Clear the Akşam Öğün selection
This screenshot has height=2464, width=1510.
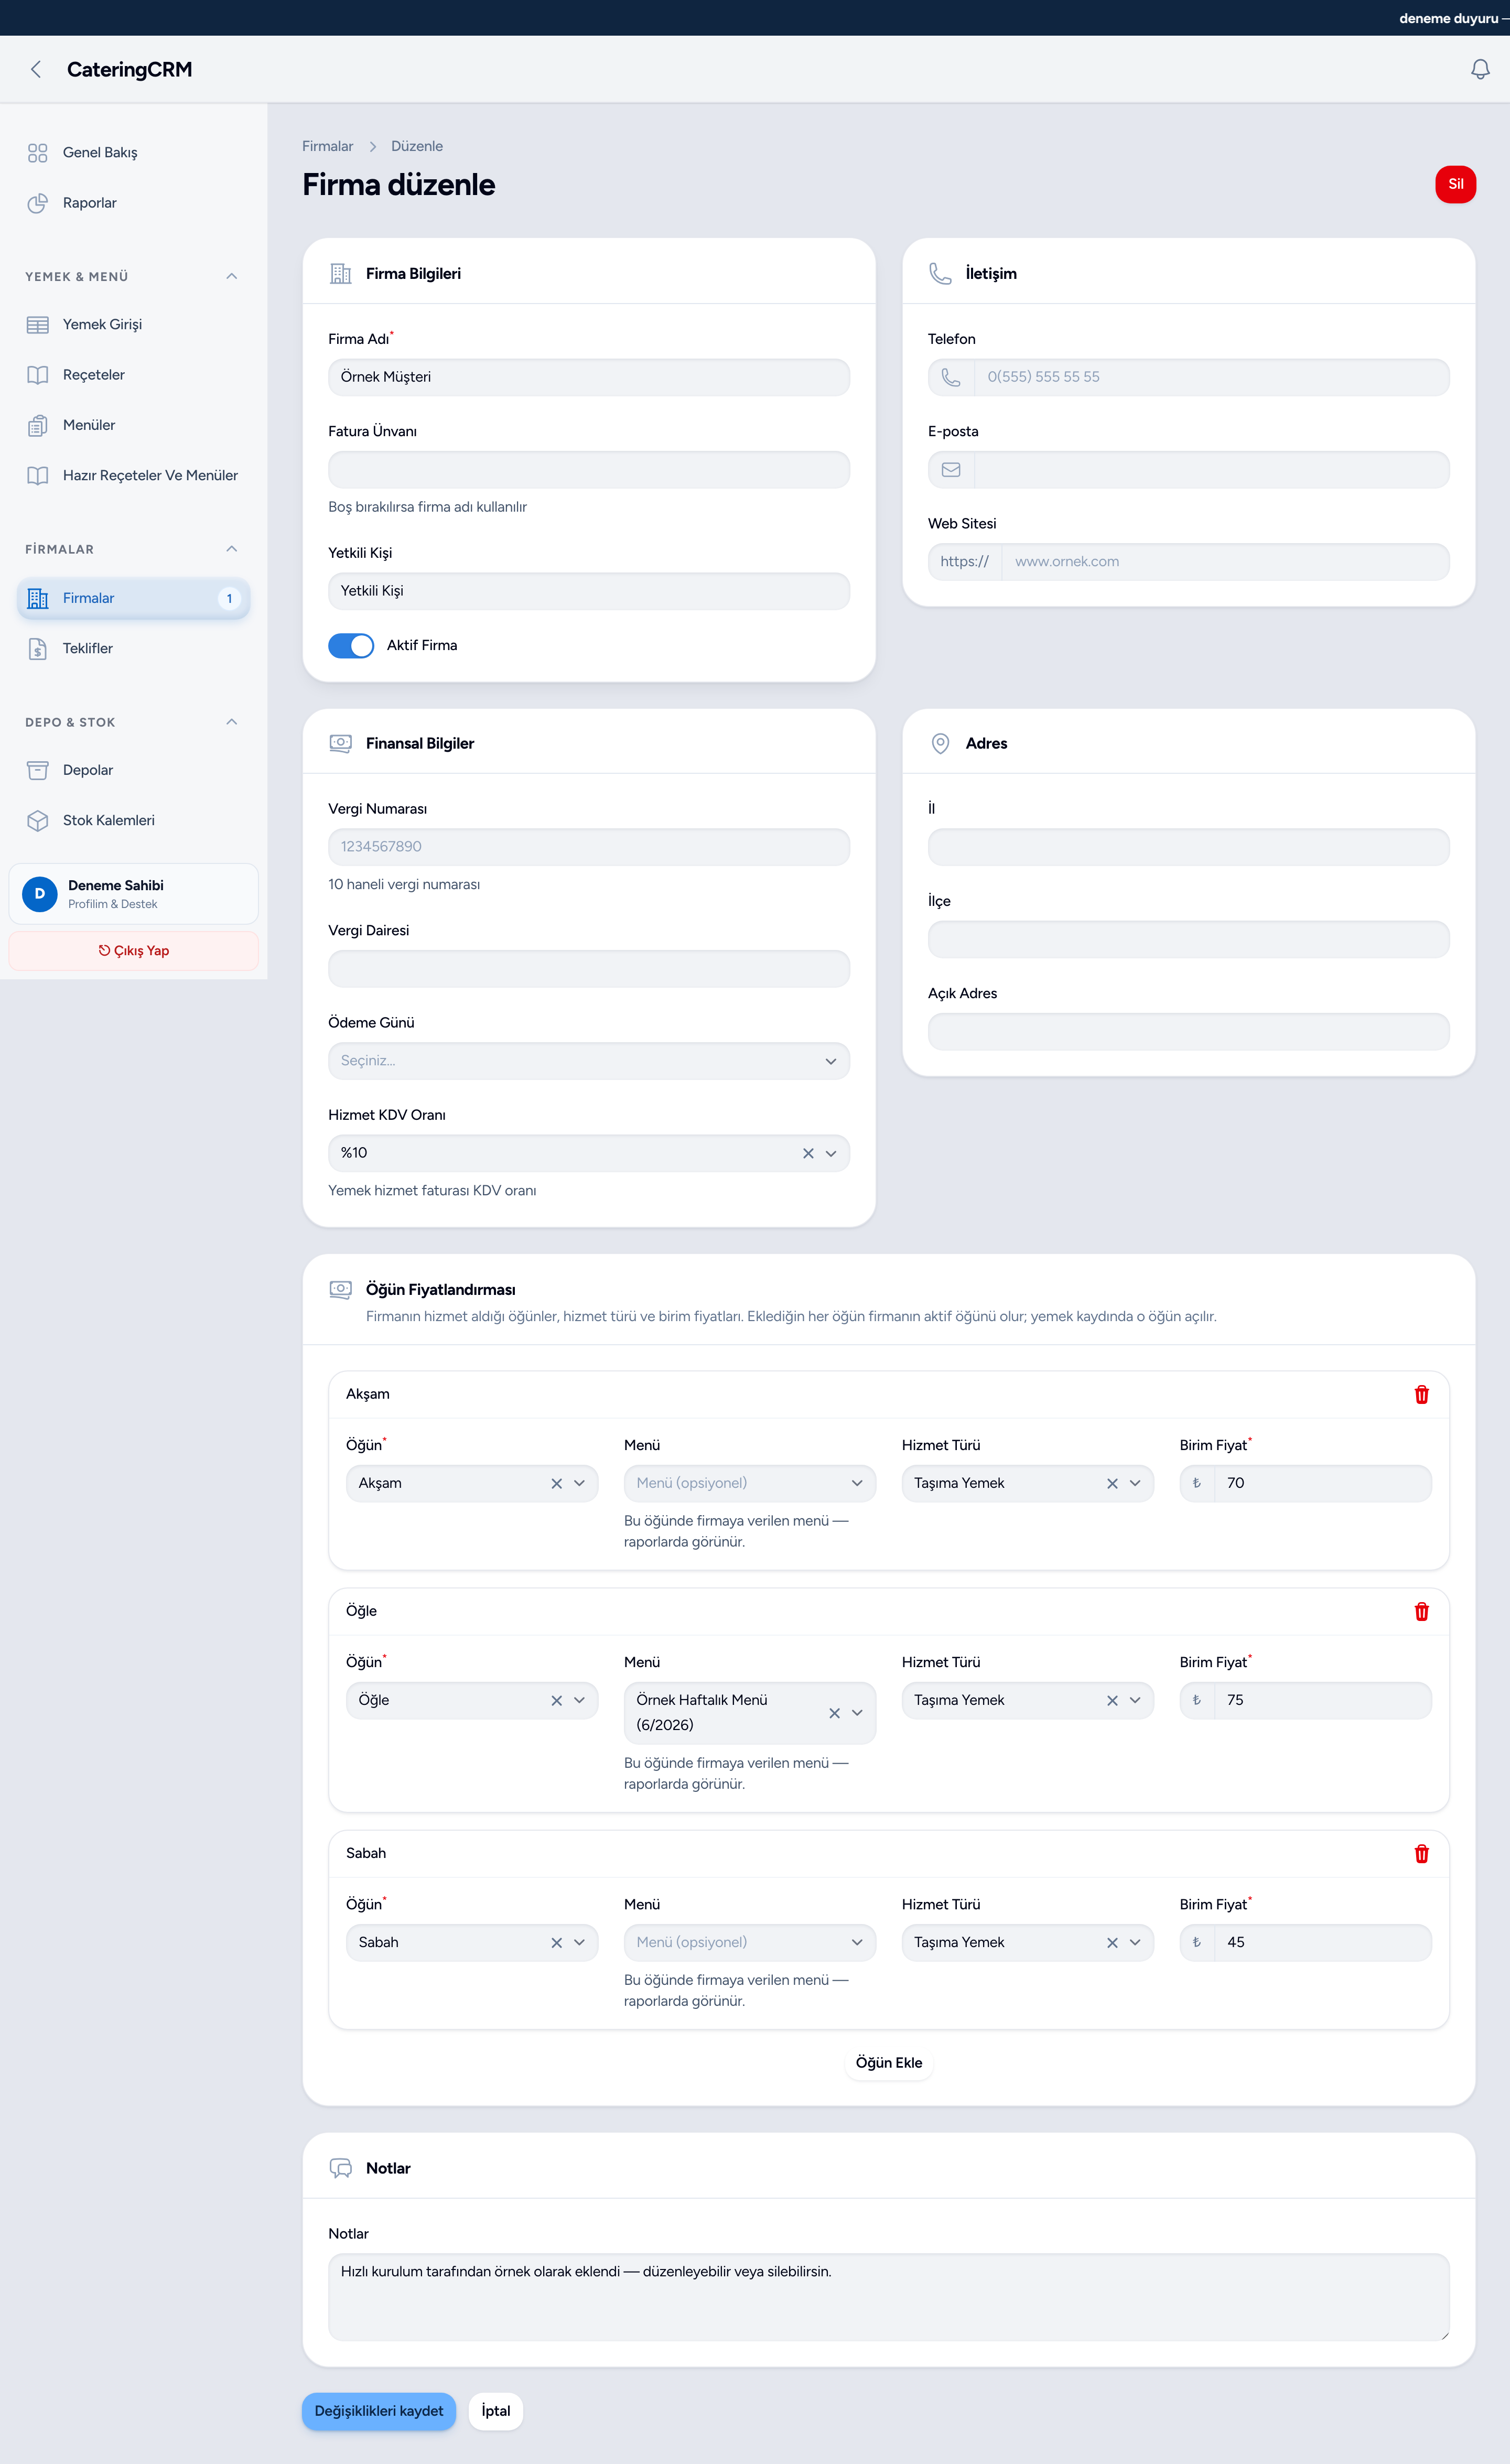(x=557, y=1483)
